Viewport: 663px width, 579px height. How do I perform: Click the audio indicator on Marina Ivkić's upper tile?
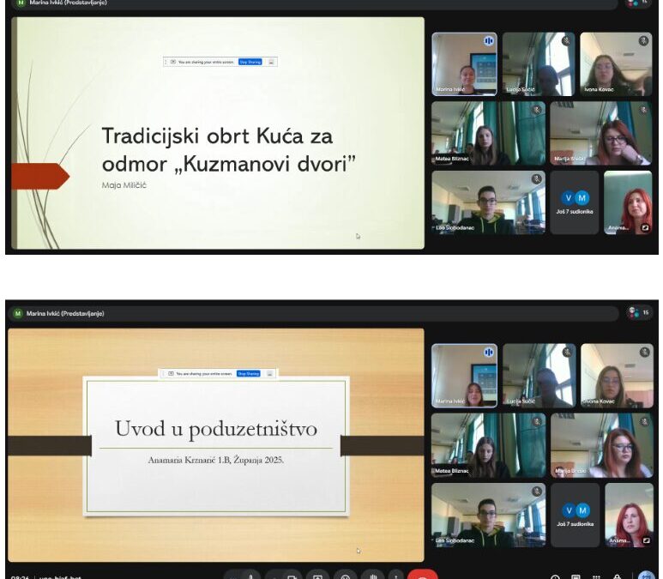pyautogui.click(x=489, y=40)
